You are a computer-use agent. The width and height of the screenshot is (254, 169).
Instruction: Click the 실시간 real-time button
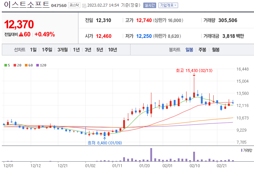pos(150,6)
